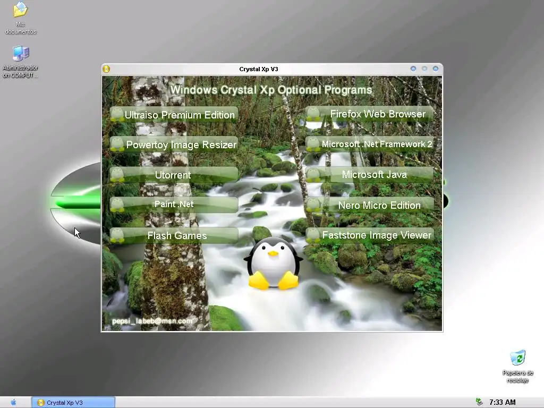Viewport: 544px width, 408px height.
Task: Close the Crystal Xp V3 window
Action: coord(436,69)
